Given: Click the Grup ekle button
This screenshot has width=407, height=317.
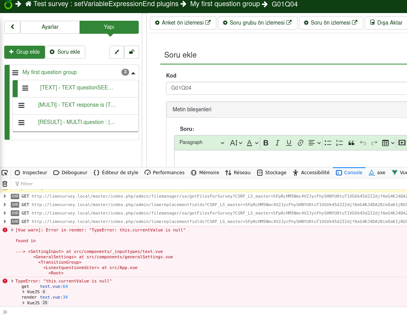Looking at the screenshot, I should tap(25, 52).
